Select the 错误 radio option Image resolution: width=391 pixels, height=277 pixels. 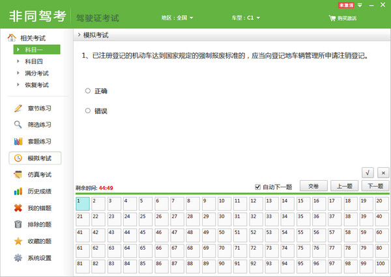pos(88,111)
